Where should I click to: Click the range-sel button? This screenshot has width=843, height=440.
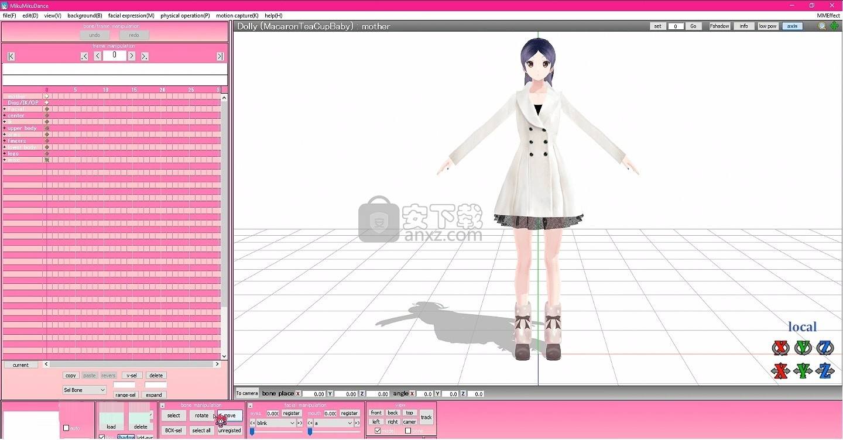click(126, 395)
